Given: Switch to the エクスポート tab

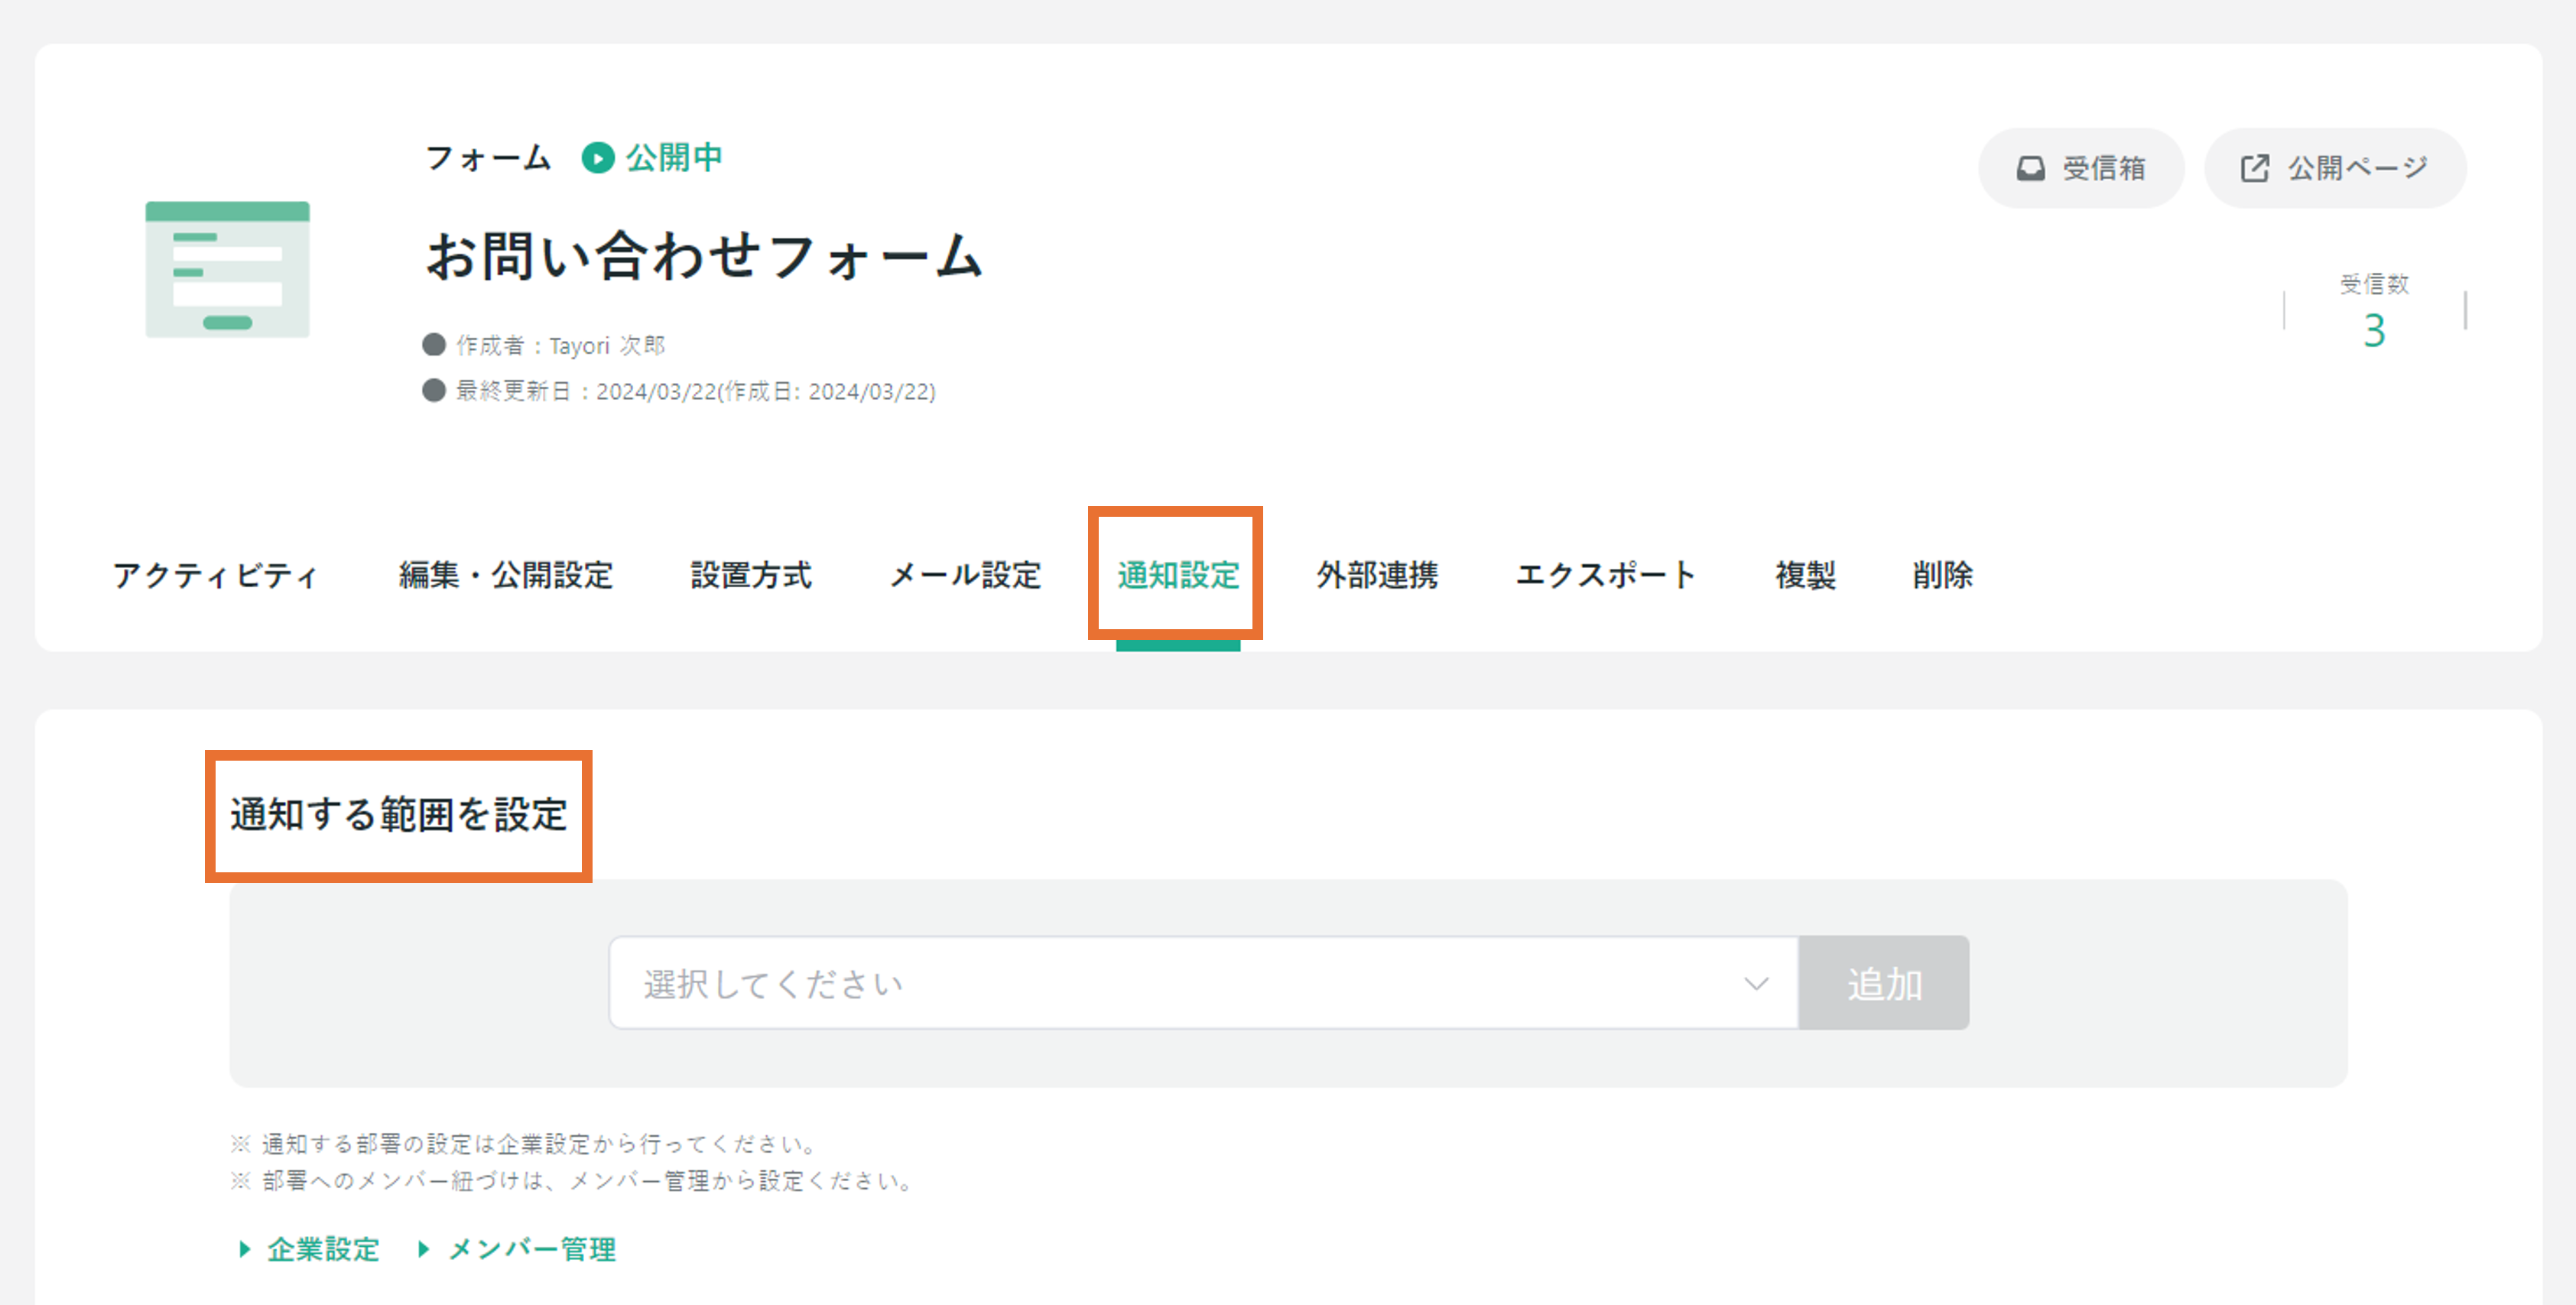Looking at the screenshot, I should 1605,575.
